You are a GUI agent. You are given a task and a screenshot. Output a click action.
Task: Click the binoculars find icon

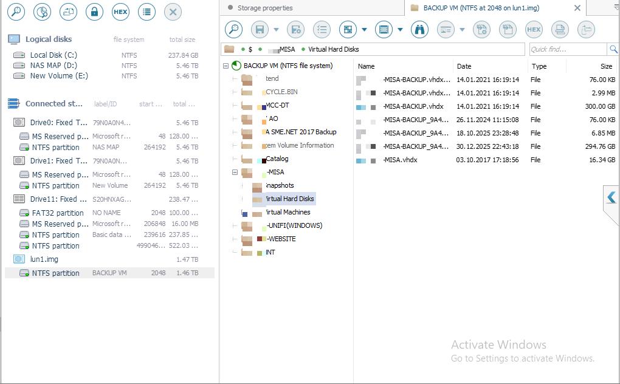(419, 29)
